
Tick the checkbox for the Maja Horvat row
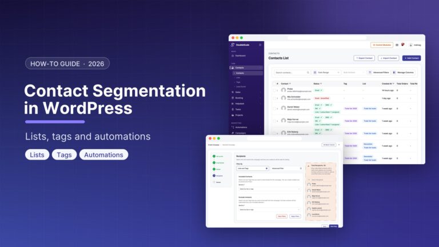click(x=274, y=121)
